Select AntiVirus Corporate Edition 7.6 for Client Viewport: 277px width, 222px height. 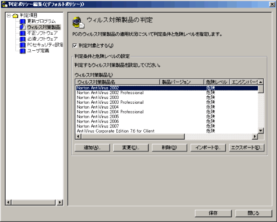[x=167, y=131]
